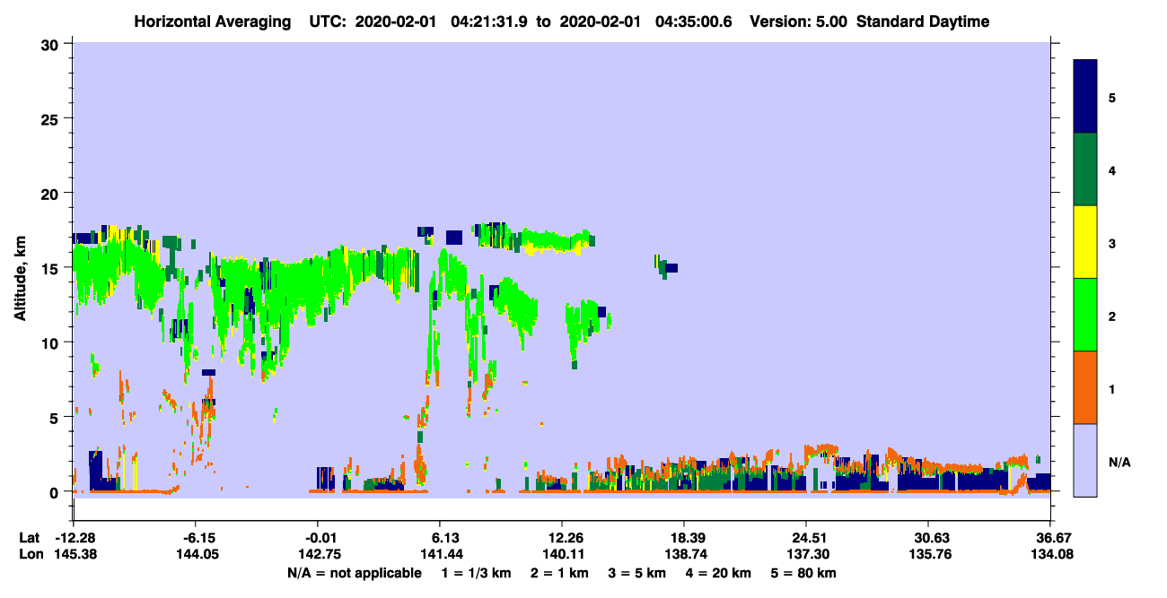
Task: Click the longitude value 137.30
Action: click(807, 554)
